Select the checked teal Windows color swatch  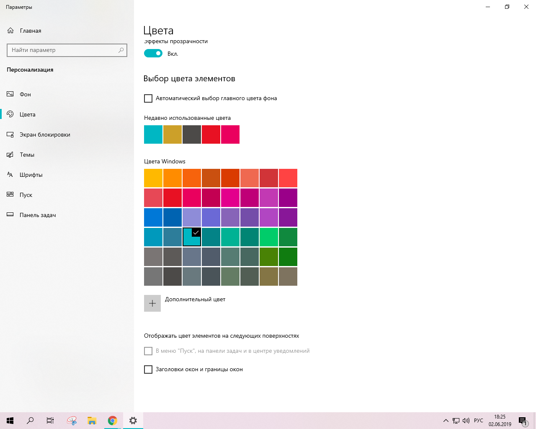(x=192, y=237)
